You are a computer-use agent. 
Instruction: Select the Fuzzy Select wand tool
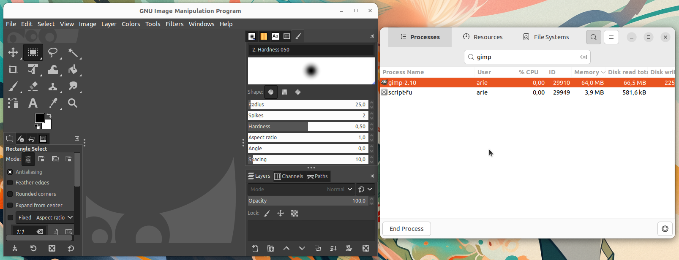click(73, 52)
